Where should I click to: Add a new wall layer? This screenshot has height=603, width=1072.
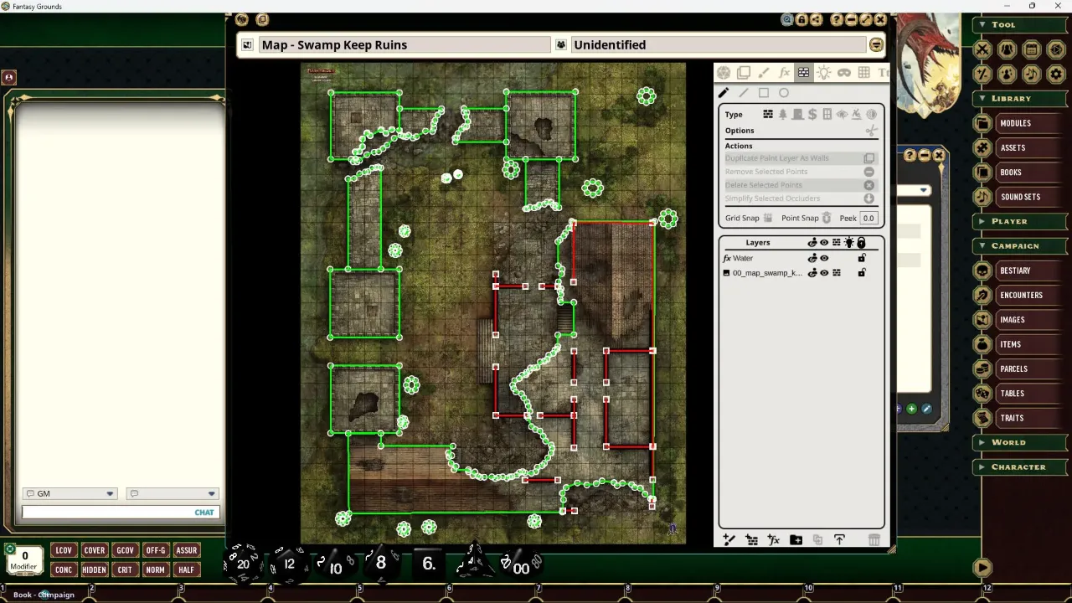(x=751, y=540)
